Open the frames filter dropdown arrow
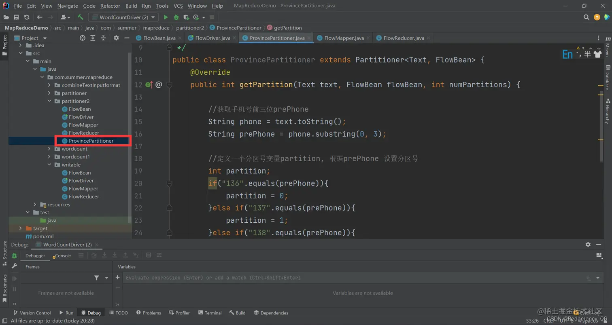The height and width of the screenshot is (325, 612). (x=107, y=278)
